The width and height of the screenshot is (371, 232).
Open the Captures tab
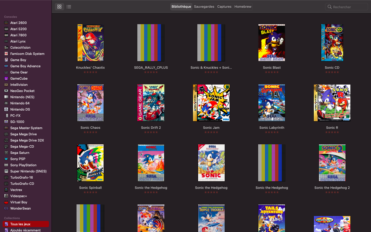point(224,7)
